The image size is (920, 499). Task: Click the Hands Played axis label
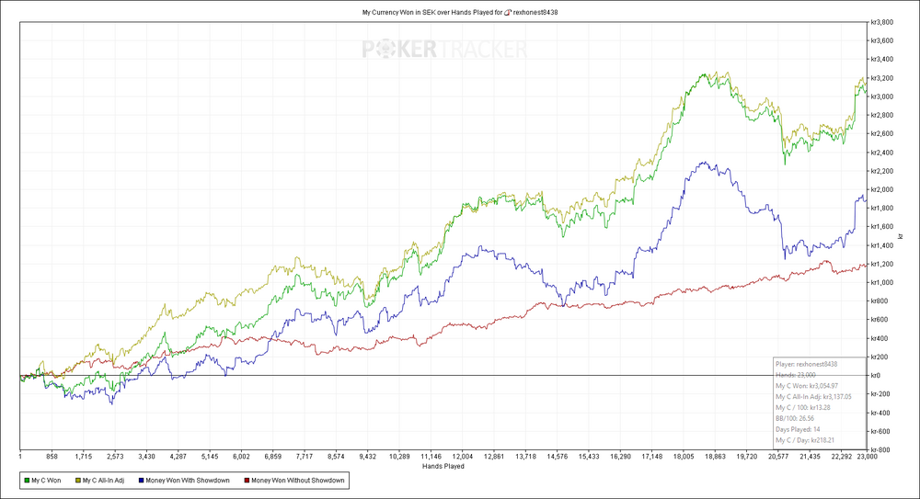click(443, 466)
